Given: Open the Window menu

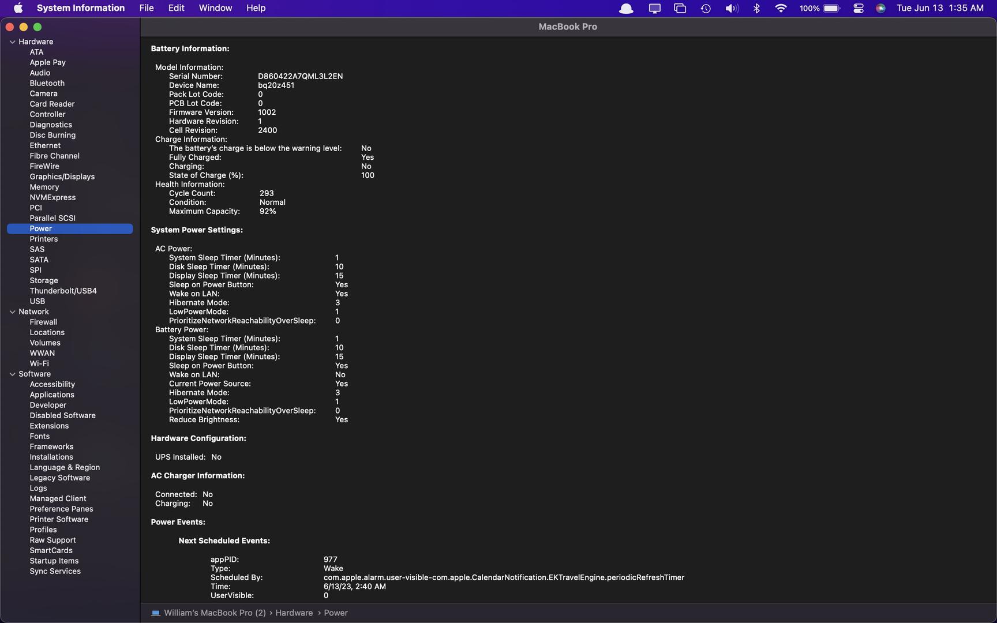Looking at the screenshot, I should pyautogui.click(x=215, y=8).
